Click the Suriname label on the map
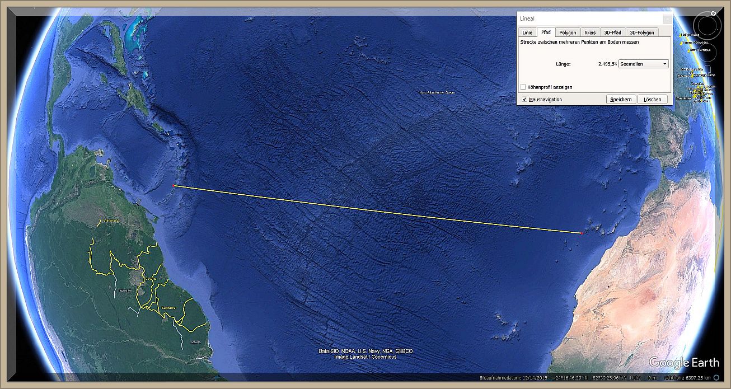This screenshot has width=731, height=389. point(168,308)
